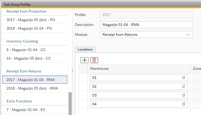Open lookup icon for warehouse 02
Screen dimensions: 201x115
pos(184,86)
